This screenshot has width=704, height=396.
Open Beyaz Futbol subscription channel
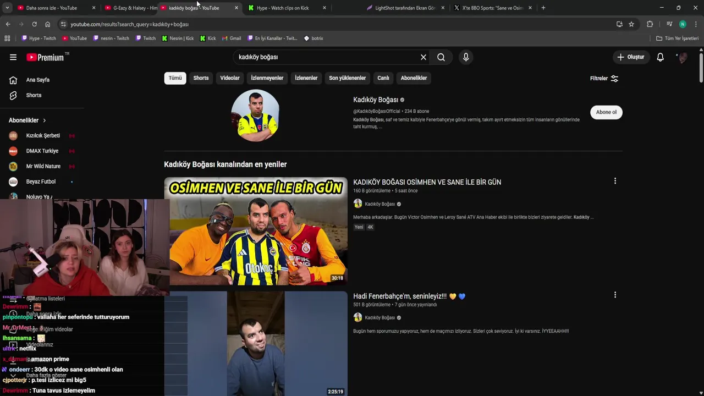pyautogui.click(x=42, y=182)
